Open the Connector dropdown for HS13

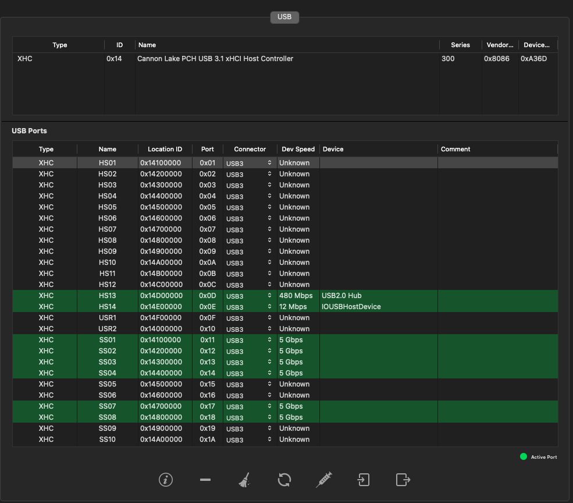249,296
